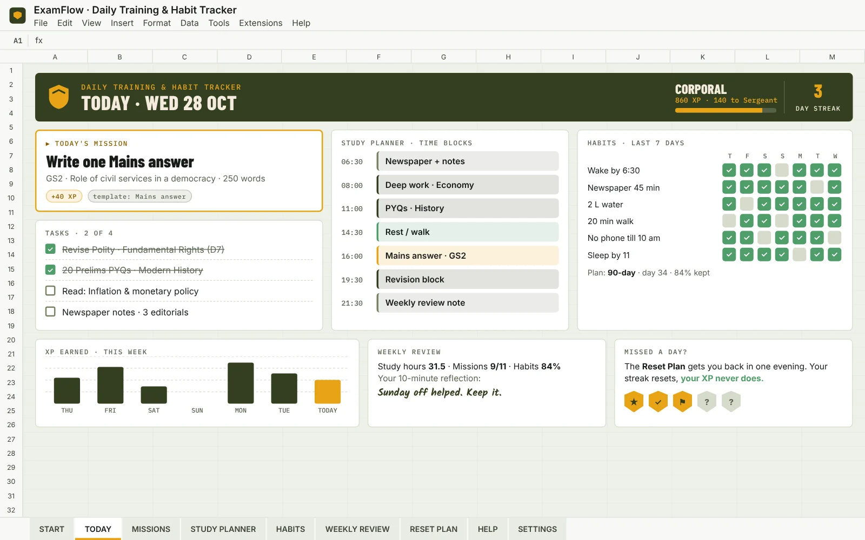Open the RESET PLAN sheet tab

pyautogui.click(x=434, y=529)
